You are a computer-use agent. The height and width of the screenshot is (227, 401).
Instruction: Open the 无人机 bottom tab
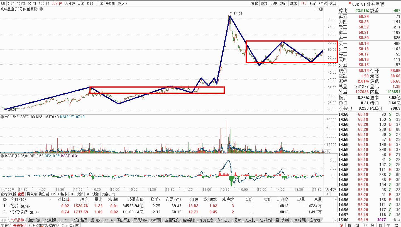pos(250,220)
